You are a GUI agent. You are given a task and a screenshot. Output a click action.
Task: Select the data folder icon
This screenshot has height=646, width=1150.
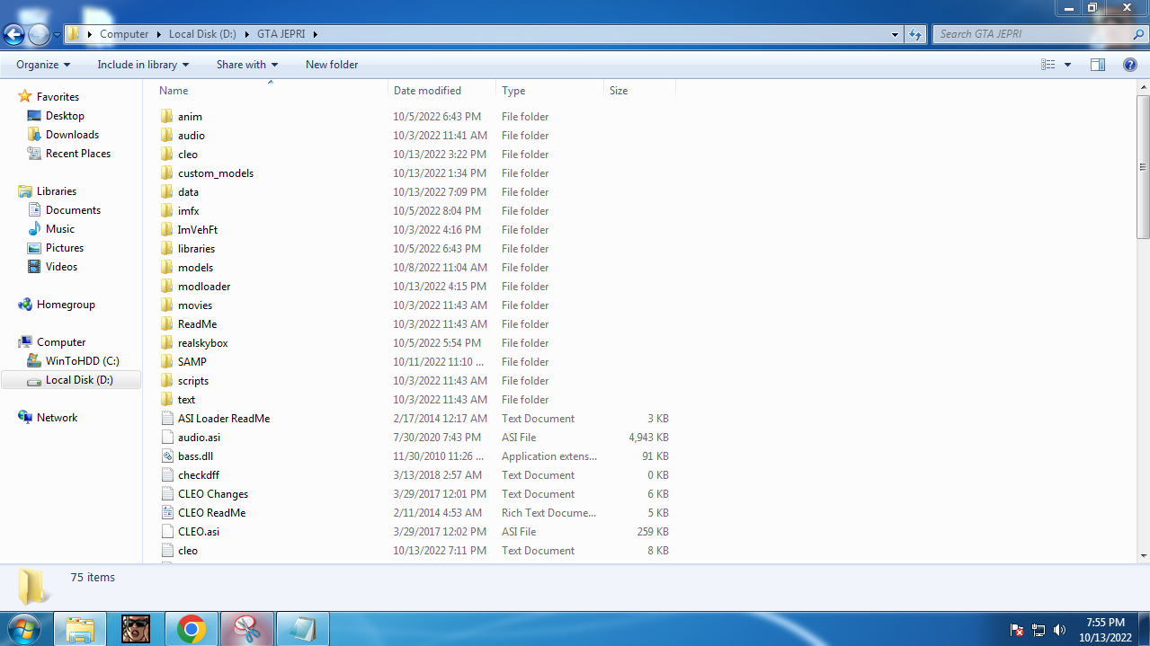coord(166,192)
